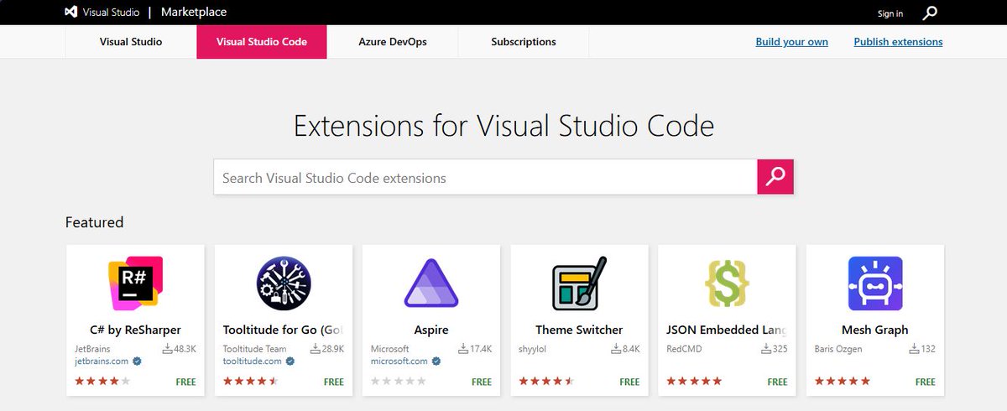
Task: Open the C# by ReSharper extension icon
Action: pos(135,282)
